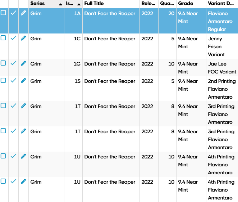Check the box for Jae Lee FOC Variant

[x=3, y=63]
